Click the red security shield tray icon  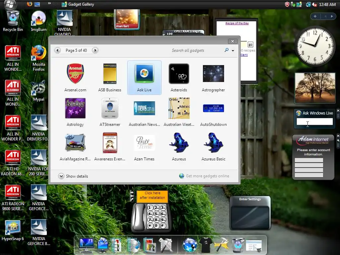[x=287, y=4]
